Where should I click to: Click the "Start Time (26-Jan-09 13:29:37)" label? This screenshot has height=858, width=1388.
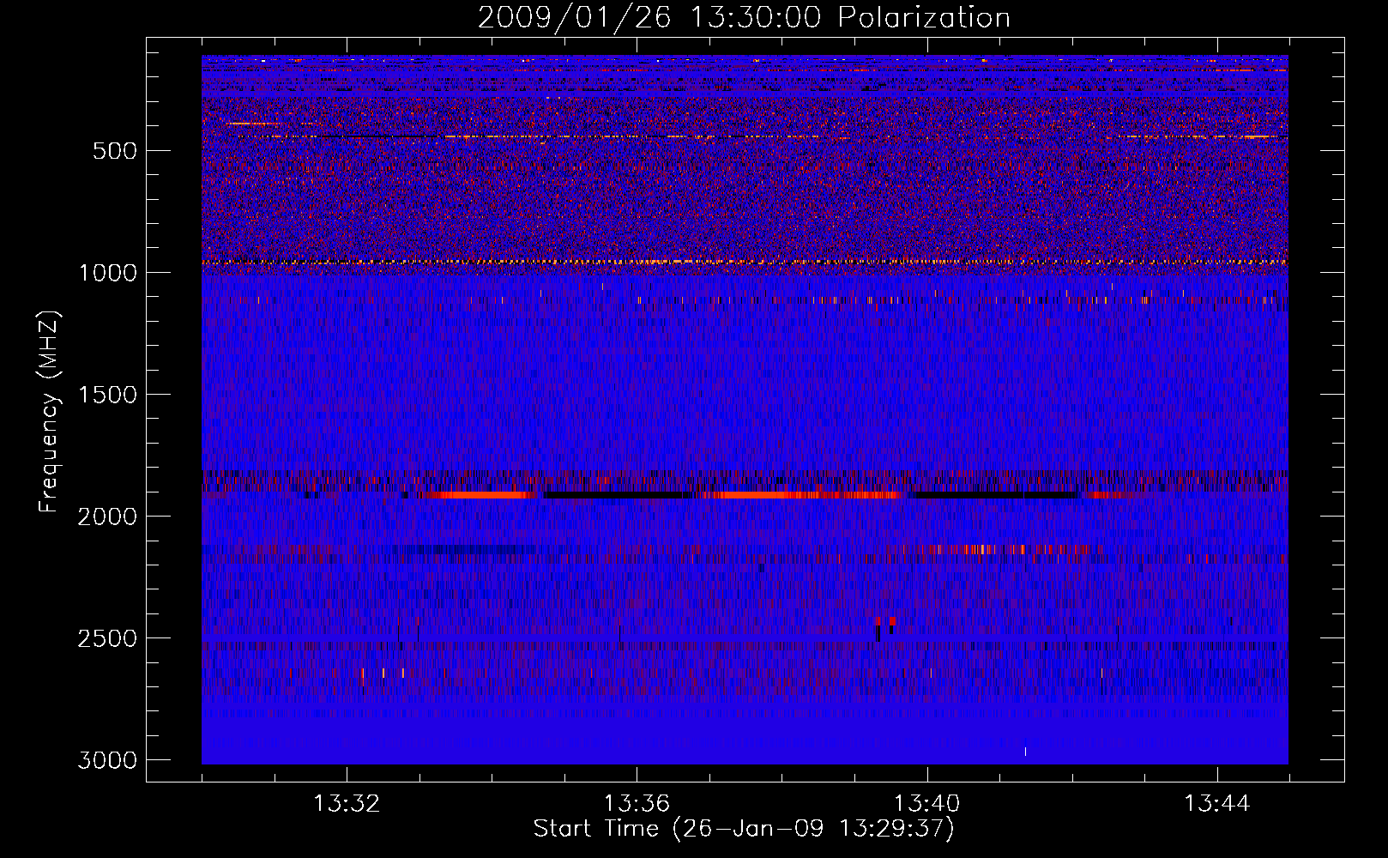point(744,829)
